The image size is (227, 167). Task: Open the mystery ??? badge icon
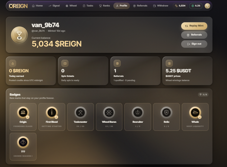point(23,142)
